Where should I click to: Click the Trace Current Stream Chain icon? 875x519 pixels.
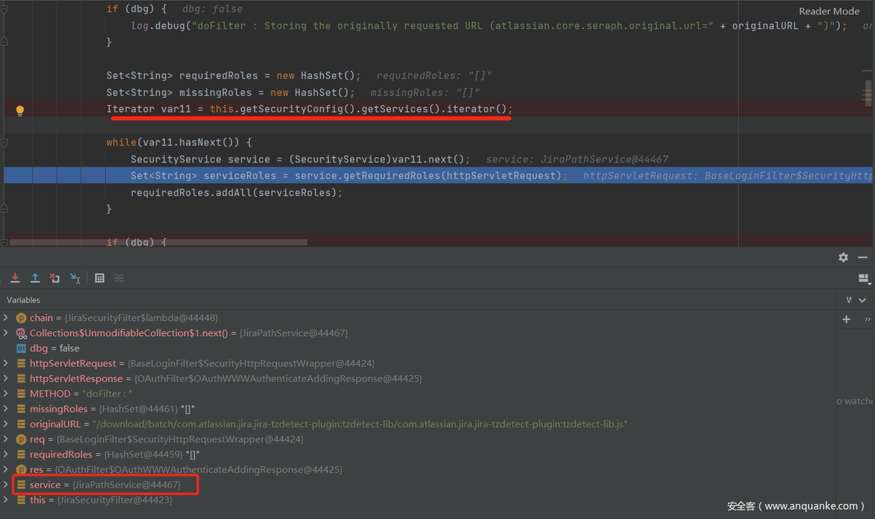(119, 278)
